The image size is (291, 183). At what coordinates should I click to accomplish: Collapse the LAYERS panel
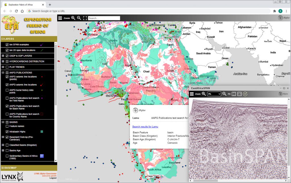[3, 39]
